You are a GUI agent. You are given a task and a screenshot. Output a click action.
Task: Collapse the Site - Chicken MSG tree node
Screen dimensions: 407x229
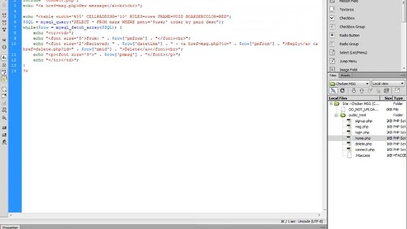(331, 104)
